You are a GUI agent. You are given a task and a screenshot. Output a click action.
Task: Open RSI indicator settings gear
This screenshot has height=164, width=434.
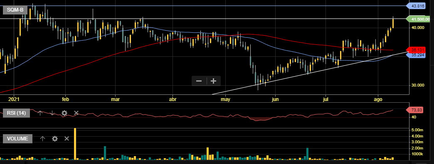click(x=64, y=113)
